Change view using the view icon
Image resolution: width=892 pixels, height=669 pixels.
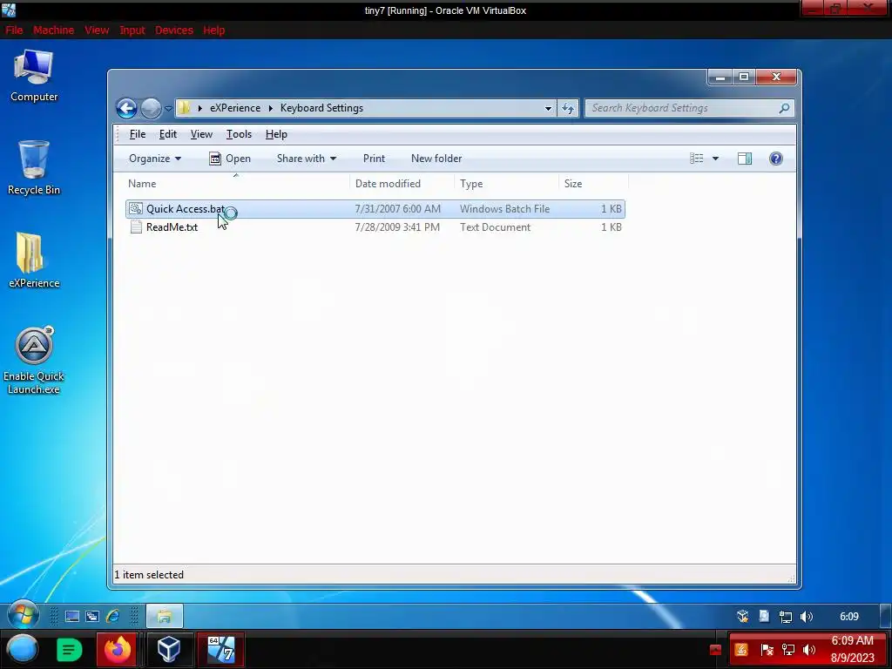(696, 159)
